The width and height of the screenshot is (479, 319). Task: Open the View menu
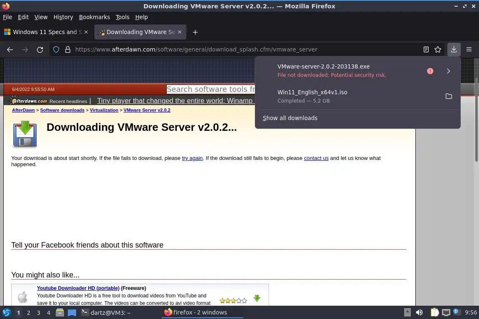41,17
